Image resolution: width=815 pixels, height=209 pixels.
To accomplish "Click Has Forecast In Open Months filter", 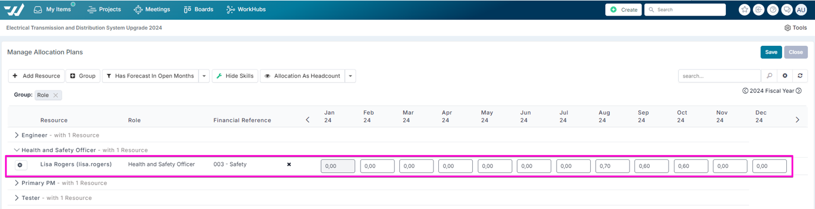I will 150,76.
